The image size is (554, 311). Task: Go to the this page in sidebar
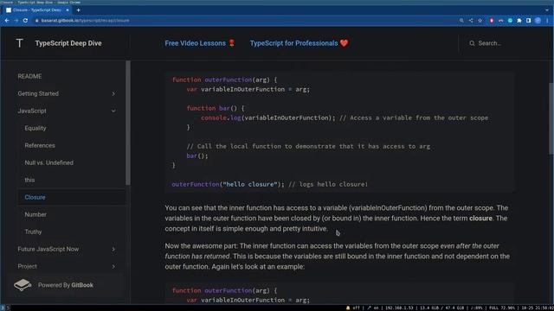(29, 180)
